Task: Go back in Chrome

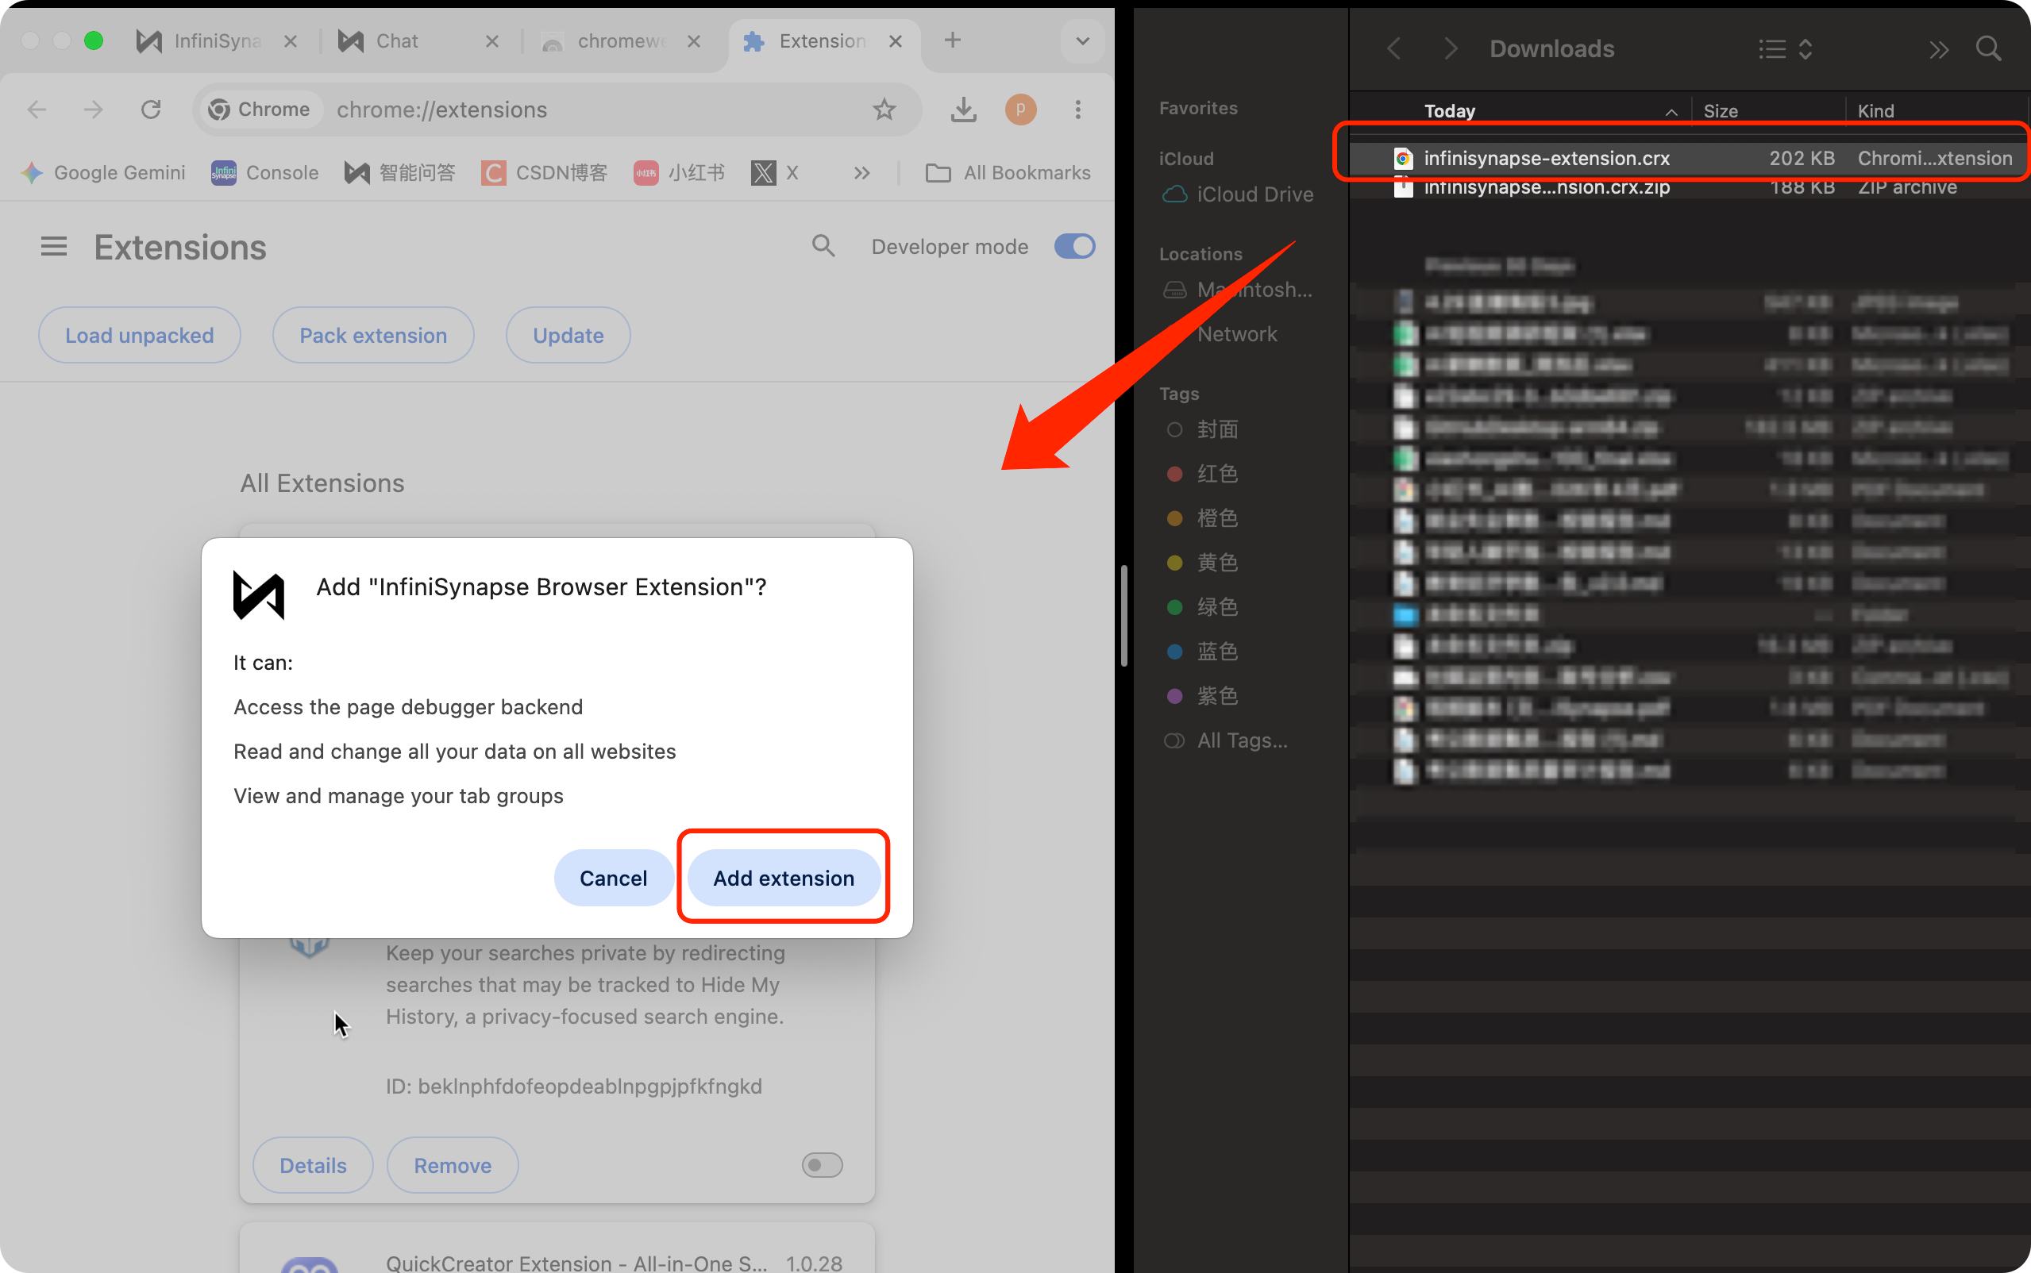Action: coord(37,110)
